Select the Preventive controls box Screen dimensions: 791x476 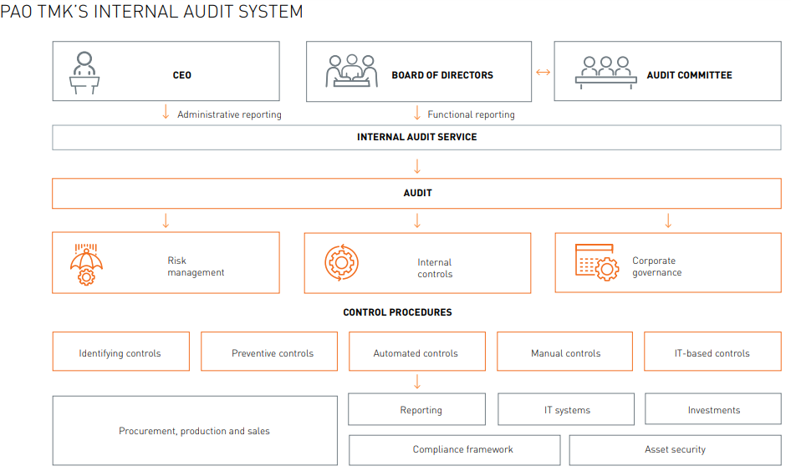pyautogui.click(x=269, y=352)
